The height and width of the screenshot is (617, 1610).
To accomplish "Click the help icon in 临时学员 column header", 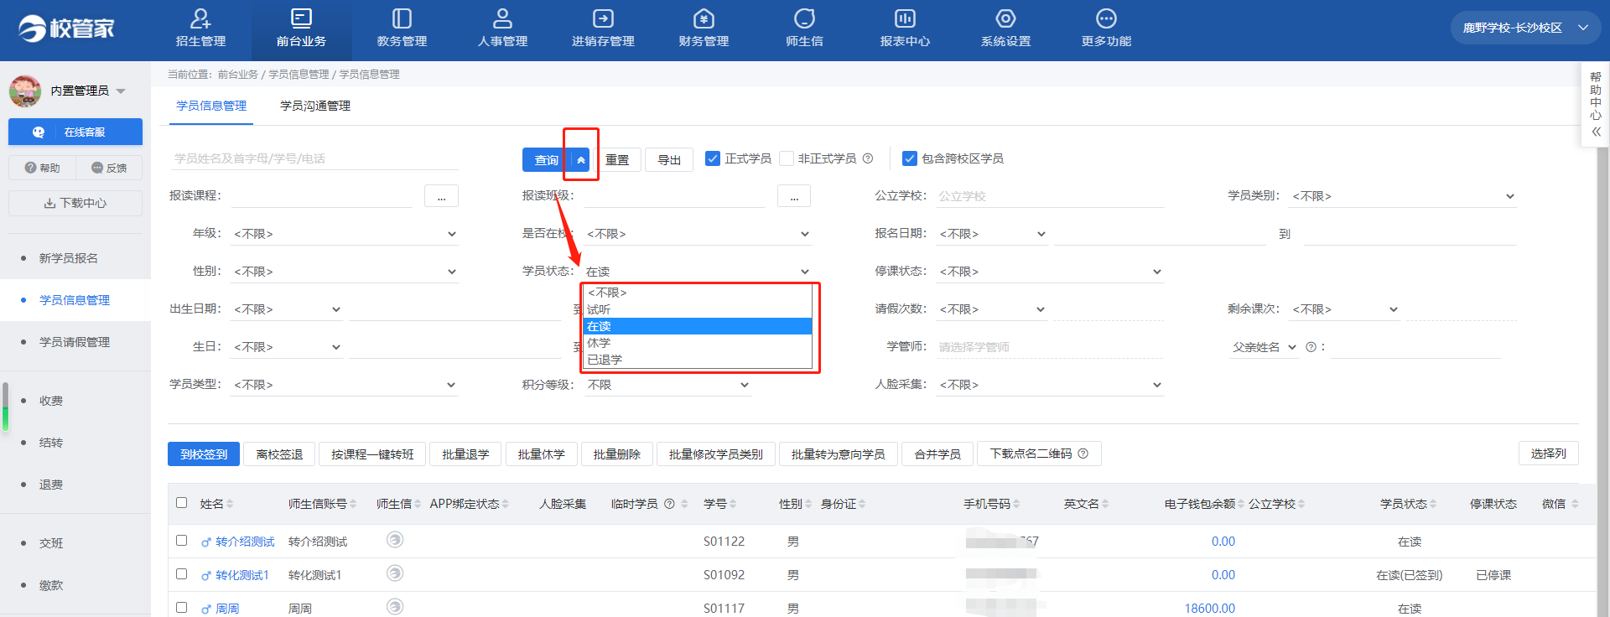I will 669,504.
